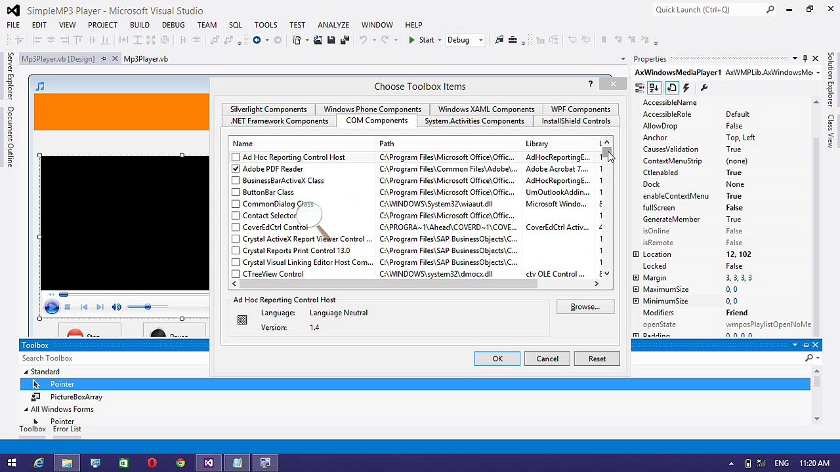Tick the Crystal Reports Print Control 13.0 checkbox
The height and width of the screenshot is (472, 840).
(x=236, y=251)
